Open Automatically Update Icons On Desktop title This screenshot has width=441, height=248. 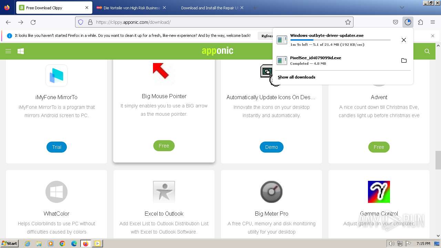pos(271,97)
